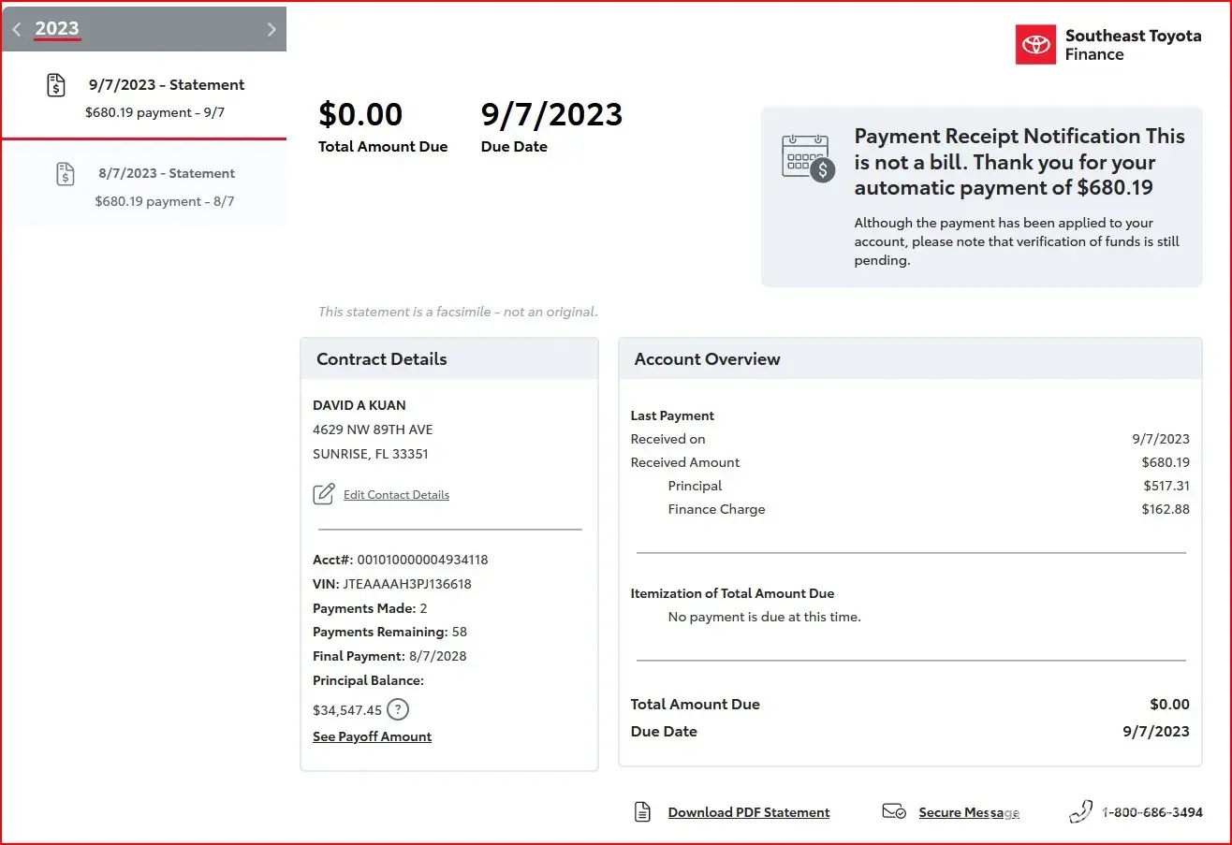This screenshot has height=845, width=1232.
Task: Click the secure message envelope icon
Action: tap(893, 811)
